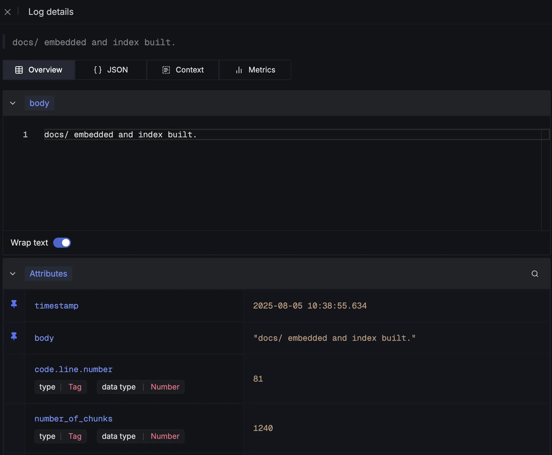Click the JSON tab braces icon
This screenshot has width=552, height=455.
click(98, 70)
